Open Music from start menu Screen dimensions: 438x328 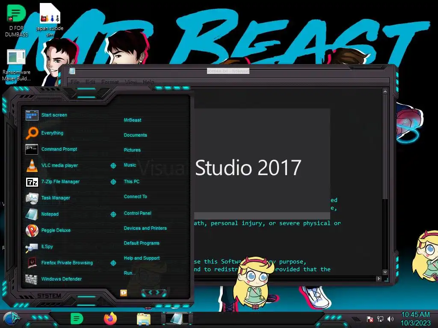[130, 165]
